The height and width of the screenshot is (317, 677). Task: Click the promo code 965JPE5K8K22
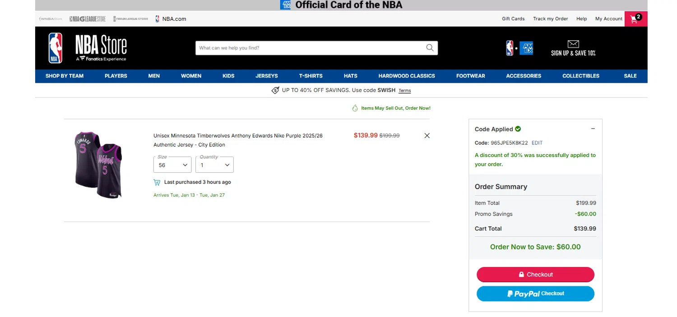509,143
